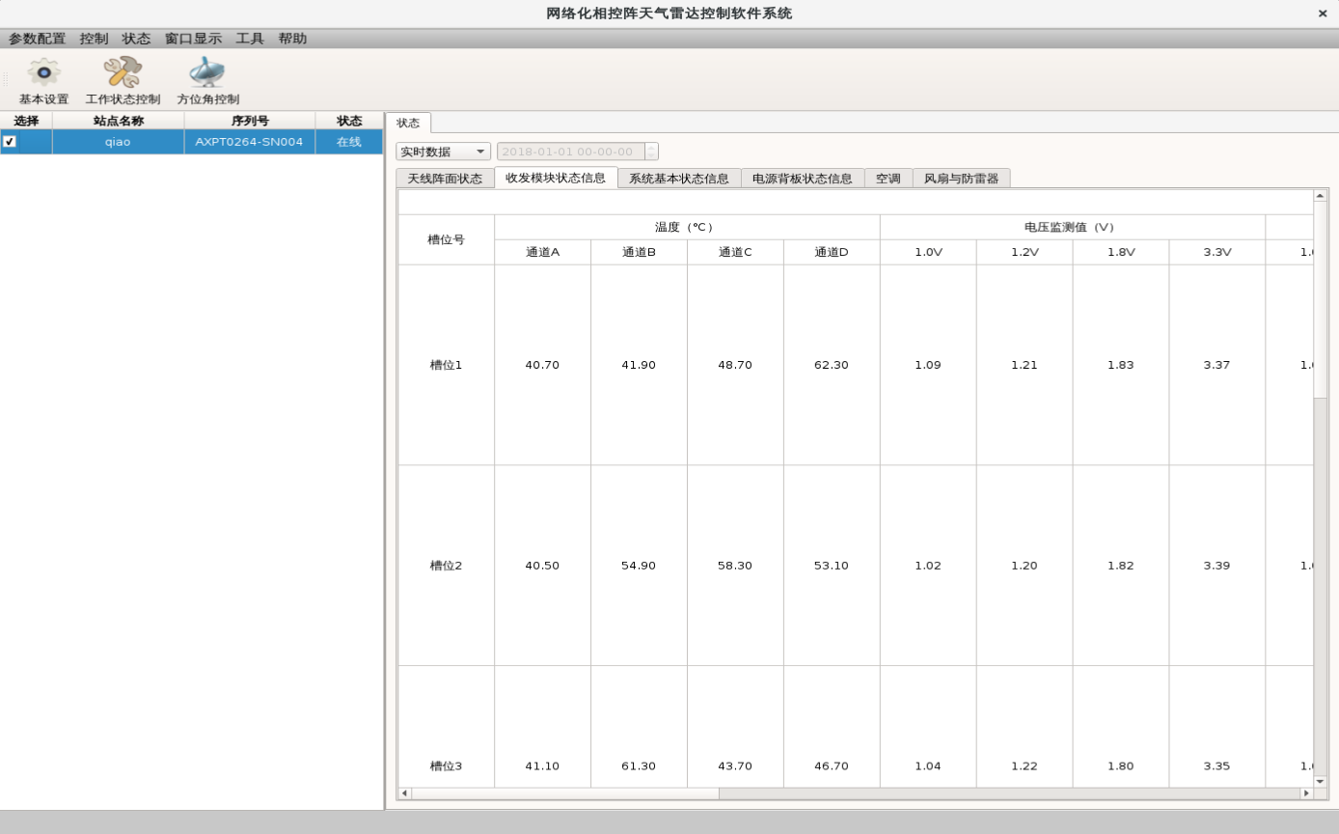The width and height of the screenshot is (1339, 834).
Task: Select the 空调 tab
Action: [888, 179]
